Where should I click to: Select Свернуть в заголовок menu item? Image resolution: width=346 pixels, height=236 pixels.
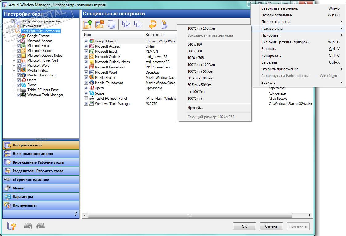click(298, 8)
